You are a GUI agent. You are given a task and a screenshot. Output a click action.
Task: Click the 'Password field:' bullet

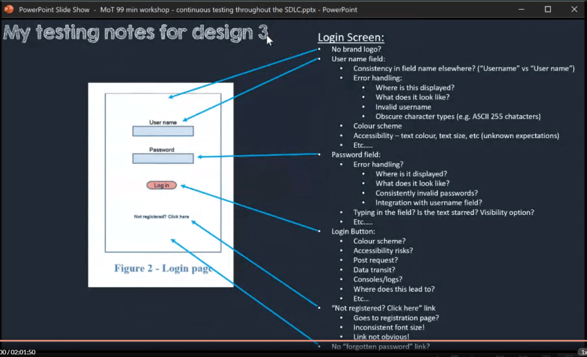point(356,155)
